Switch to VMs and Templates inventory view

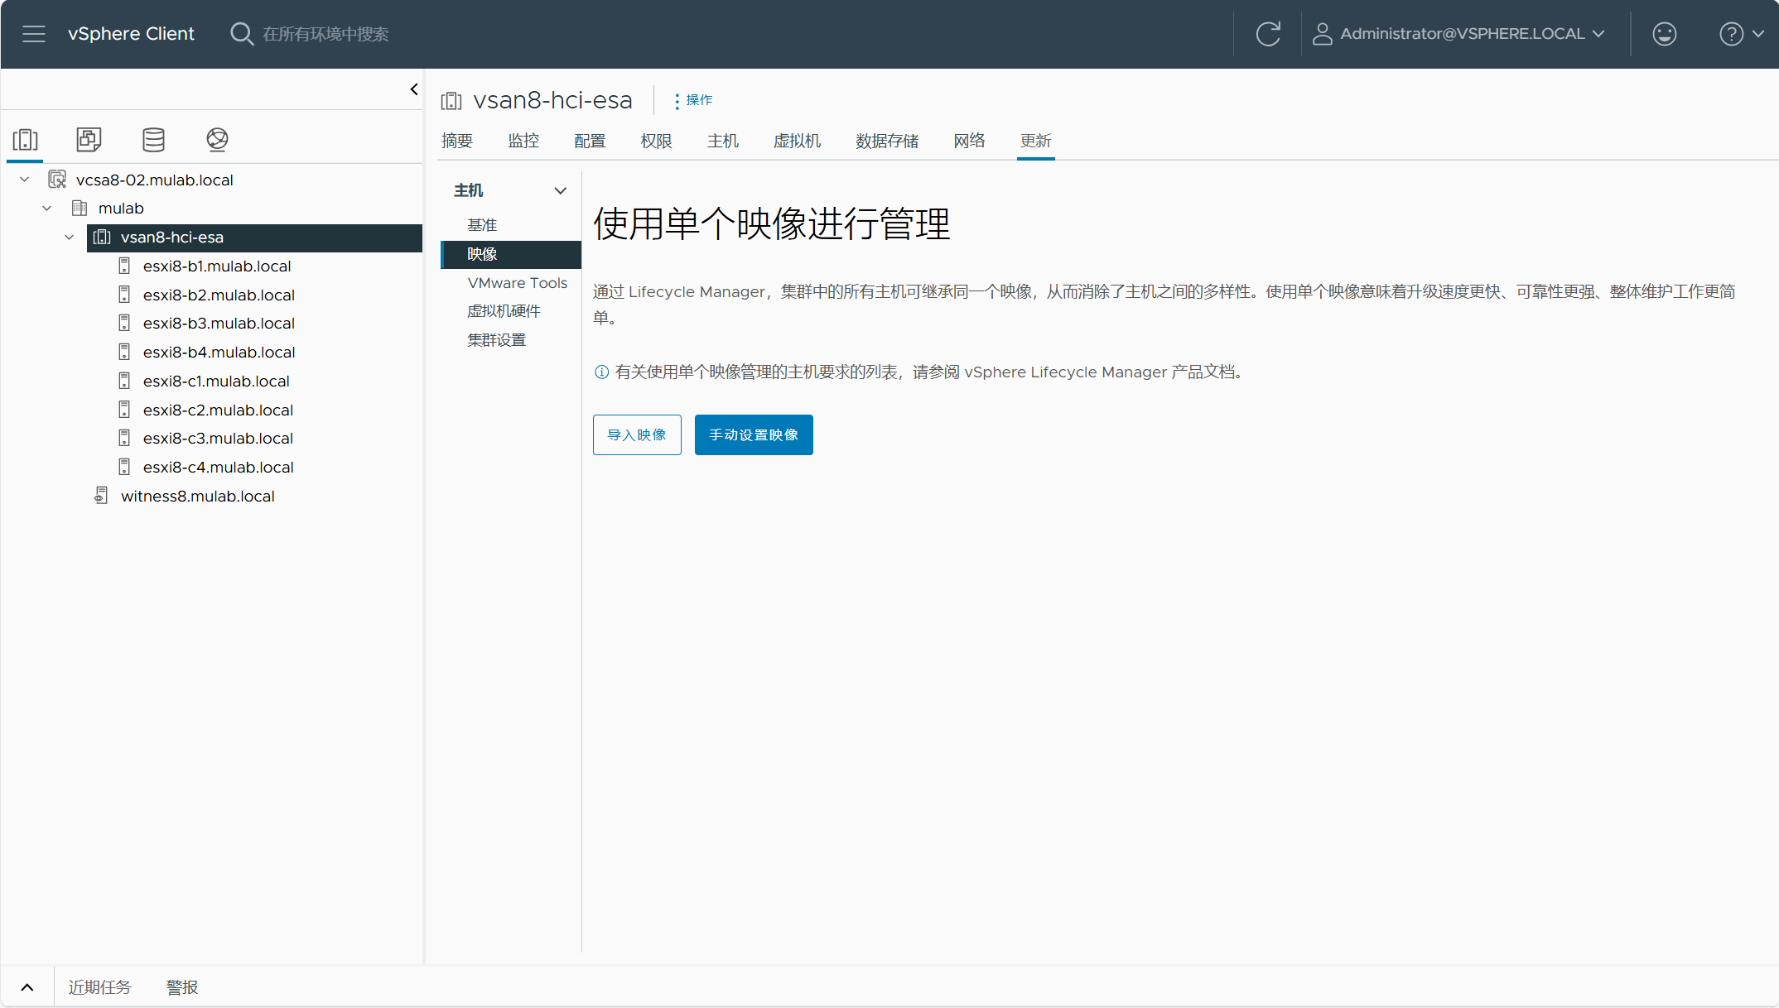[89, 139]
